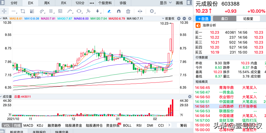
Task: Toggle the VOL indicator
Action: tap(7, 125)
